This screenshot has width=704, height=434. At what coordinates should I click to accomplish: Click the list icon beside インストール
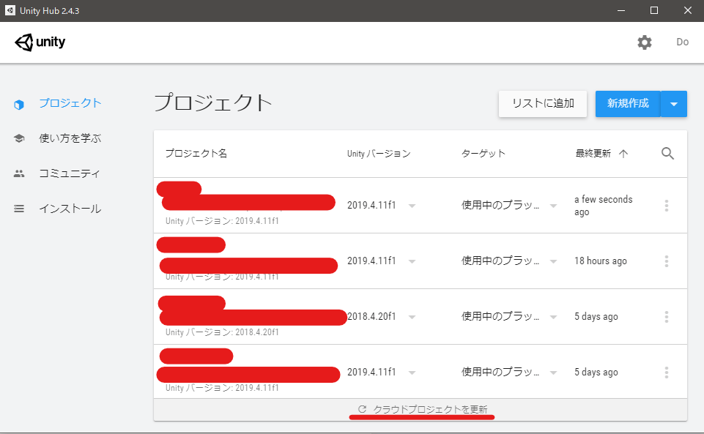[19, 209]
